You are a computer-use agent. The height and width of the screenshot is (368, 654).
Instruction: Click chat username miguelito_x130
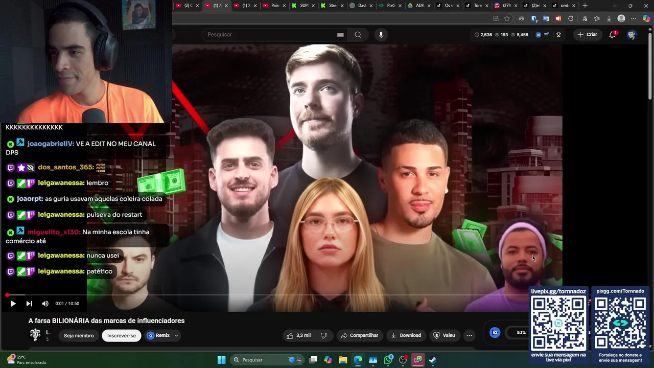pyautogui.click(x=54, y=232)
